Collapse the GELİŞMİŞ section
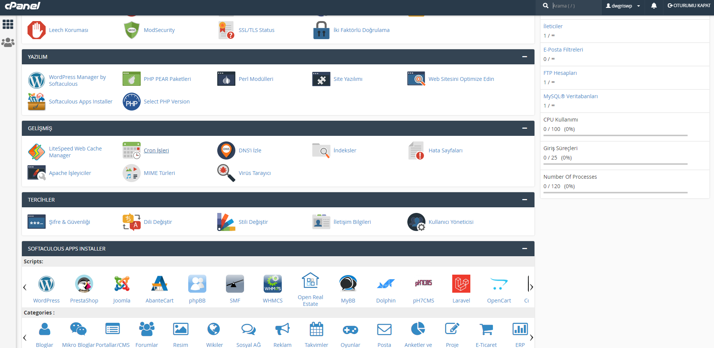The height and width of the screenshot is (348, 714). pyautogui.click(x=524, y=128)
